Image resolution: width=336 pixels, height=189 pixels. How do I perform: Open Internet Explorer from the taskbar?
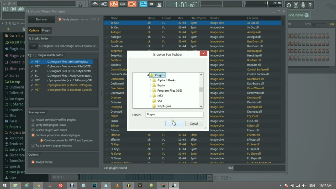point(27,185)
